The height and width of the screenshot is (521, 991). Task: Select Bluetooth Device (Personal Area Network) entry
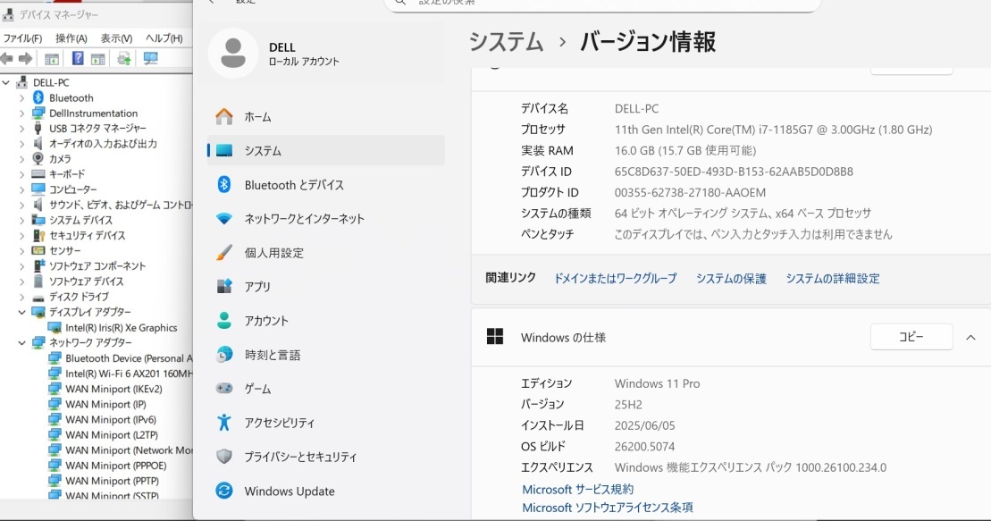(x=129, y=358)
